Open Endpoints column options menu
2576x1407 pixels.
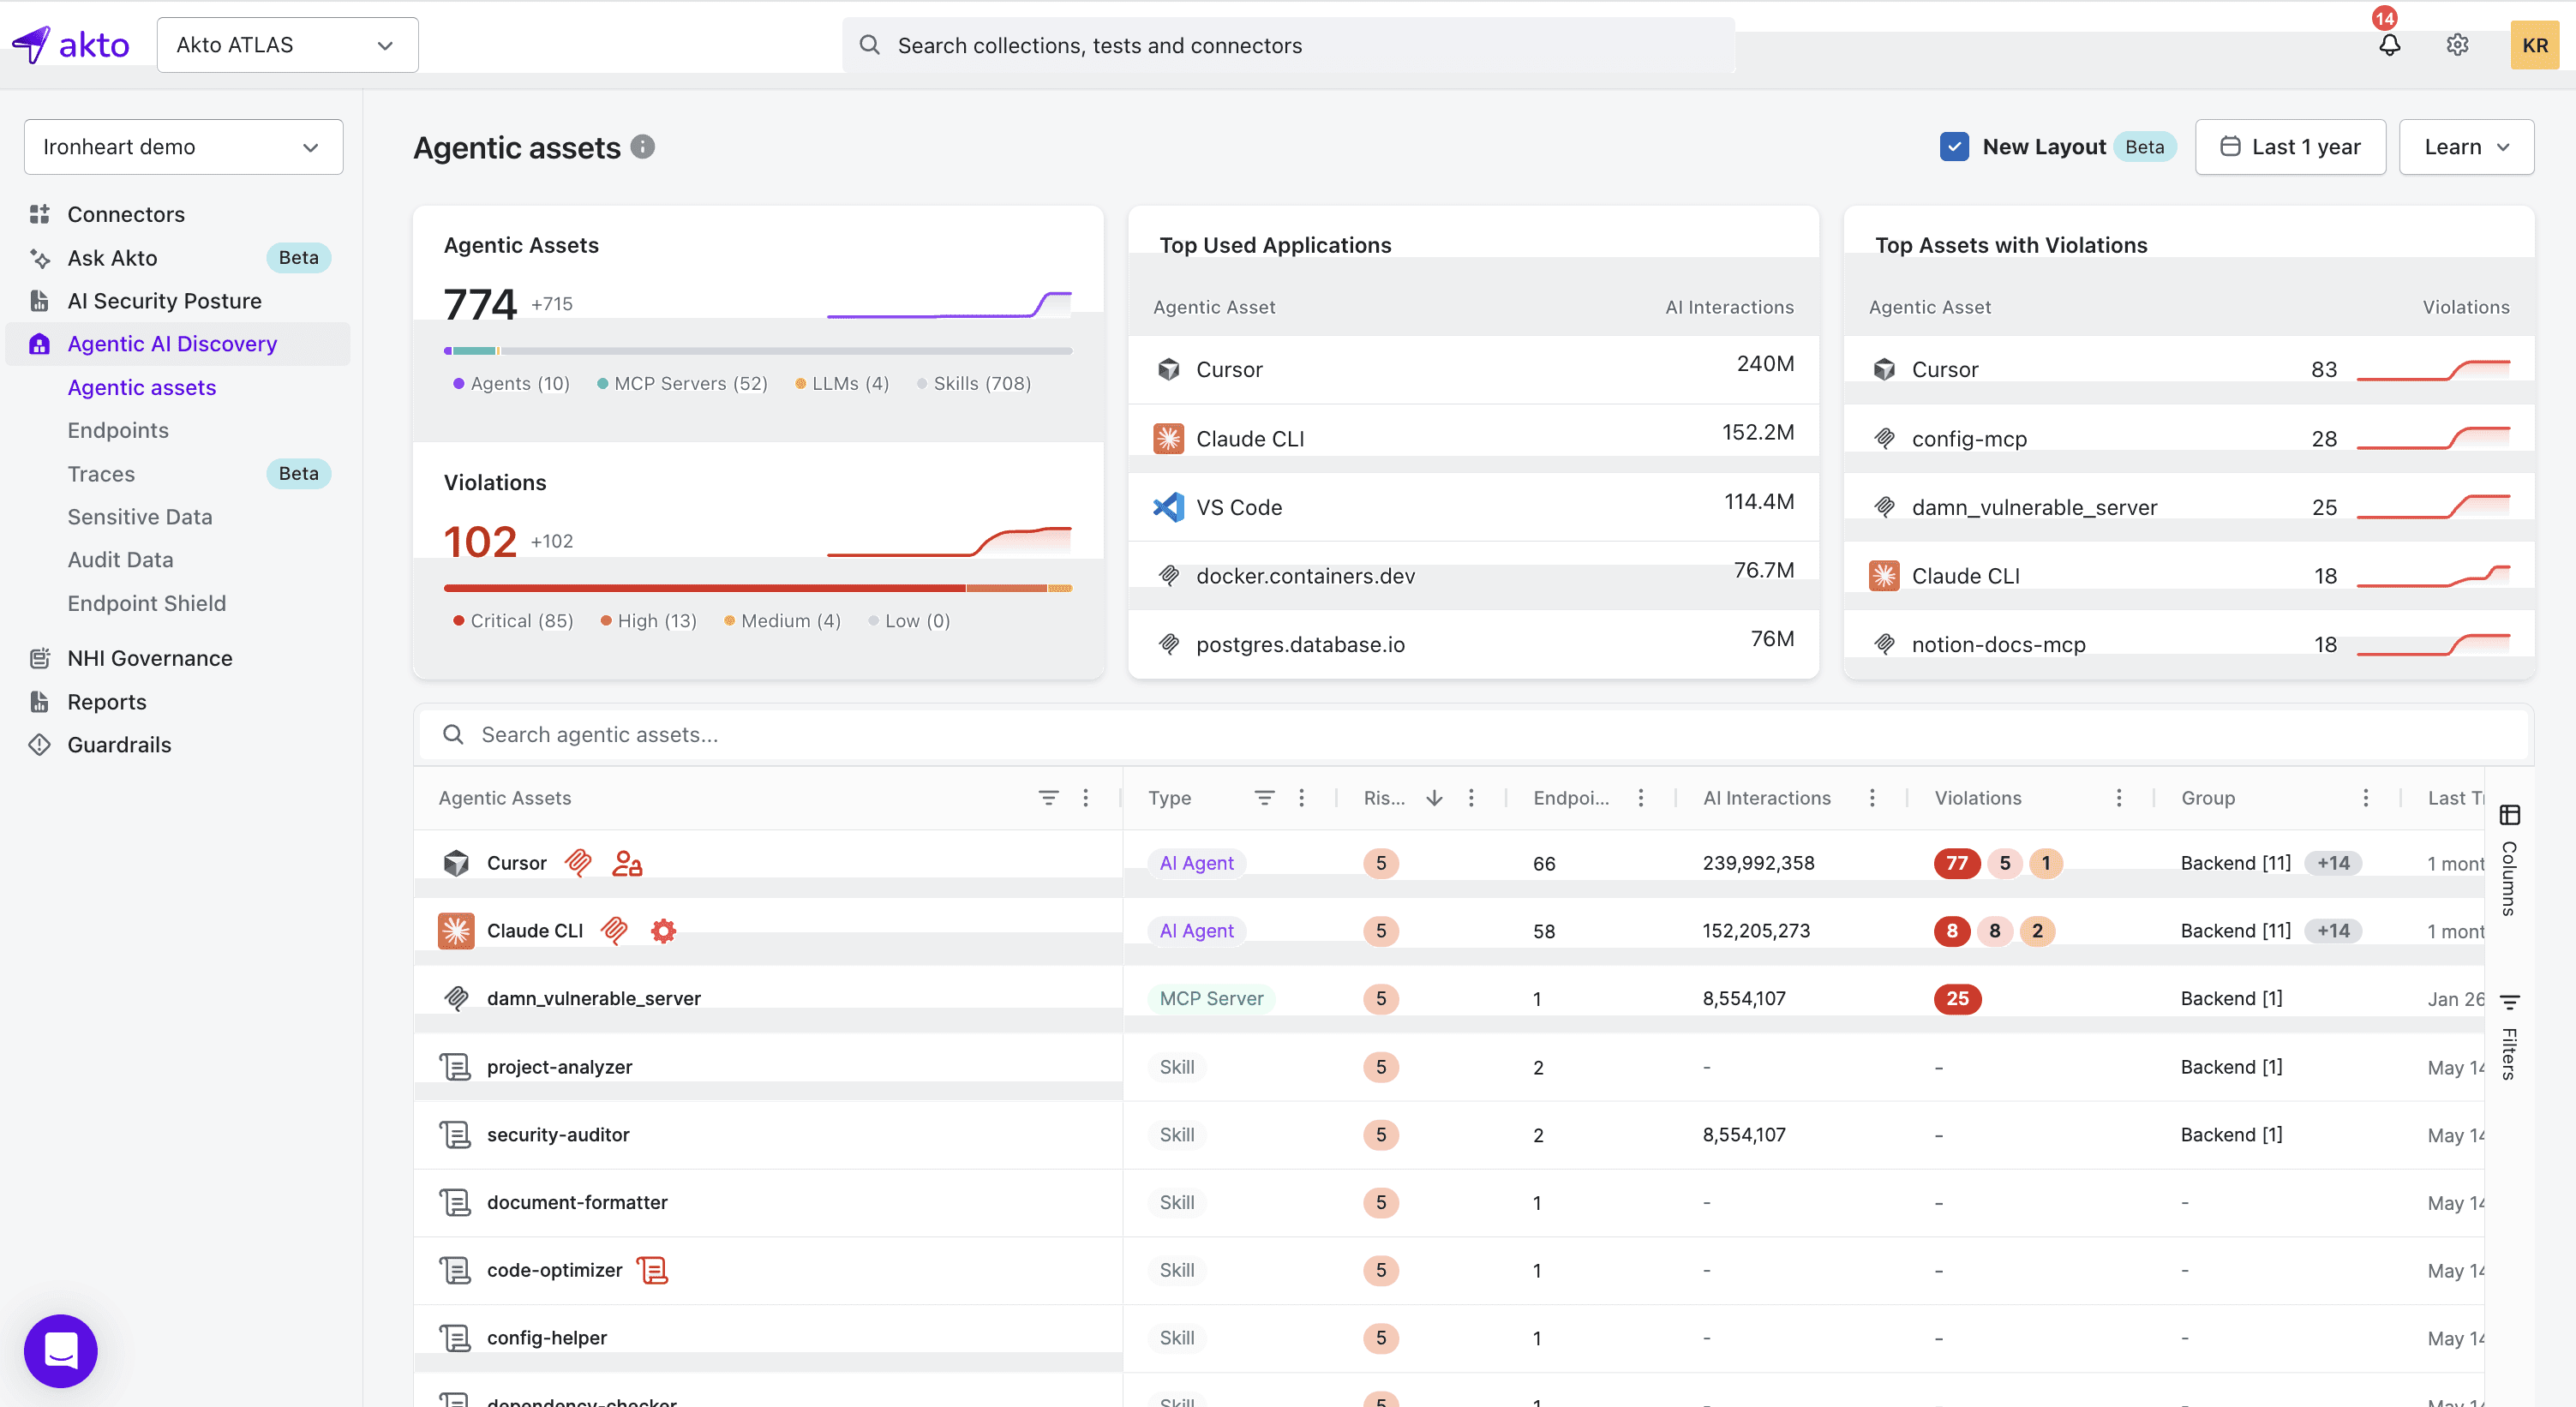coord(1641,798)
